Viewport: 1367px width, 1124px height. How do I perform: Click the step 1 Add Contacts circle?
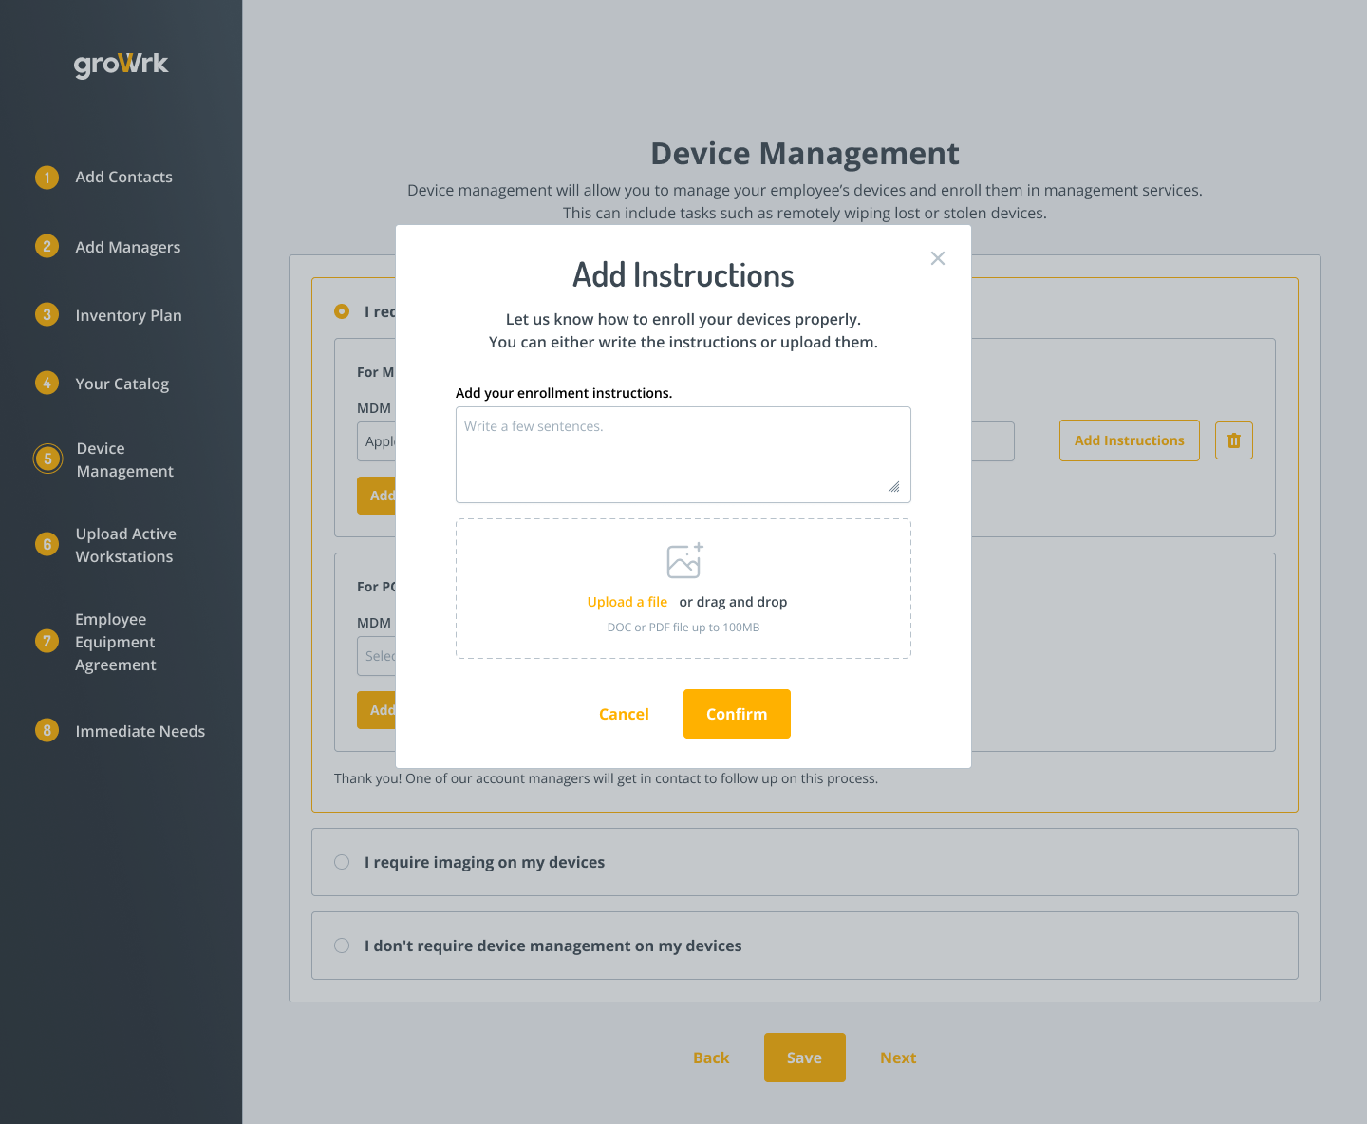click(x=47, y=177)
